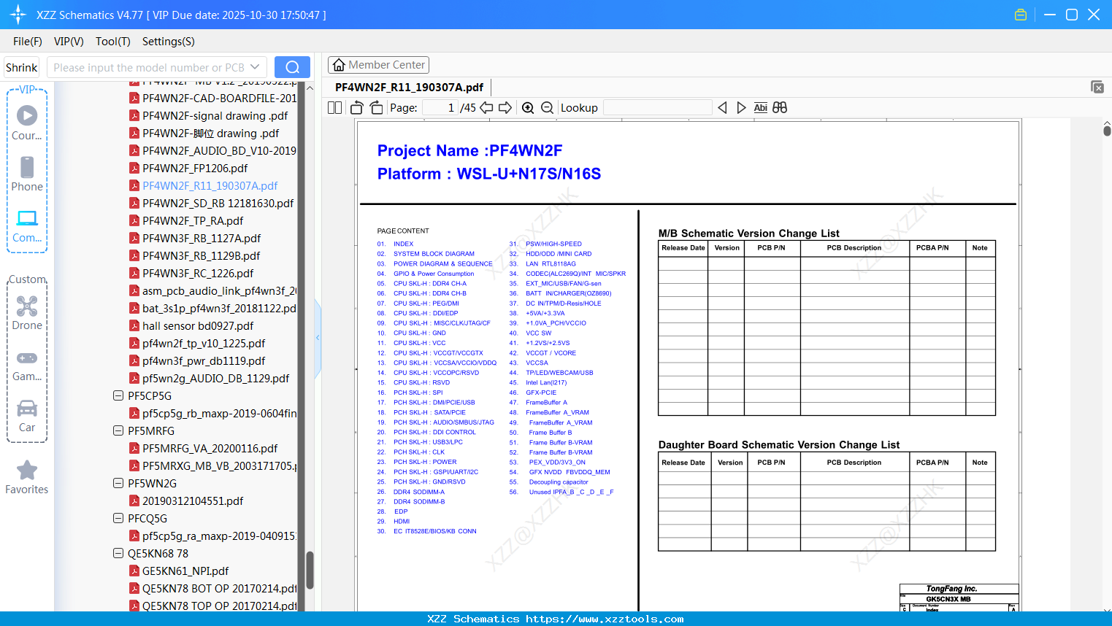Select the PF4WN2F_R11_190307A.pdf document tab
Image resolution: width=1112 pixels, height=626 pixels.
pyautogui.click(x=410, y=88)
